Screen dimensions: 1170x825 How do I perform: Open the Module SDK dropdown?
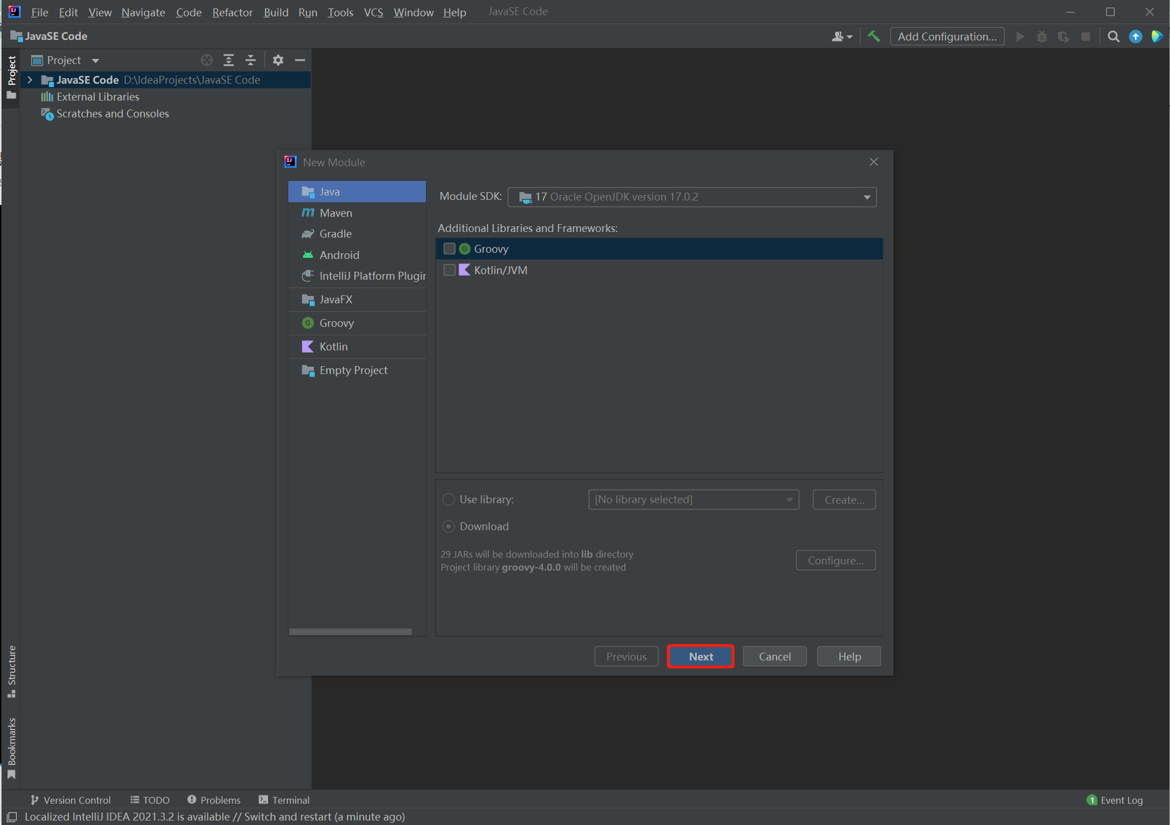point(867,197)
